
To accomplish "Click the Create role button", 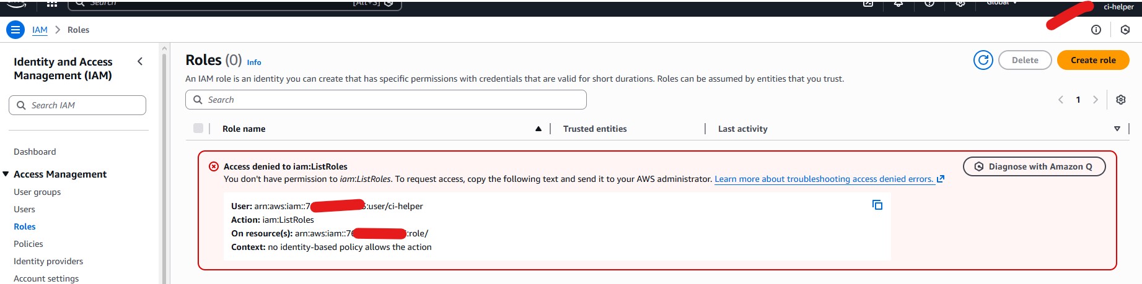I will pyautogui.click(x=1093, y=60).
